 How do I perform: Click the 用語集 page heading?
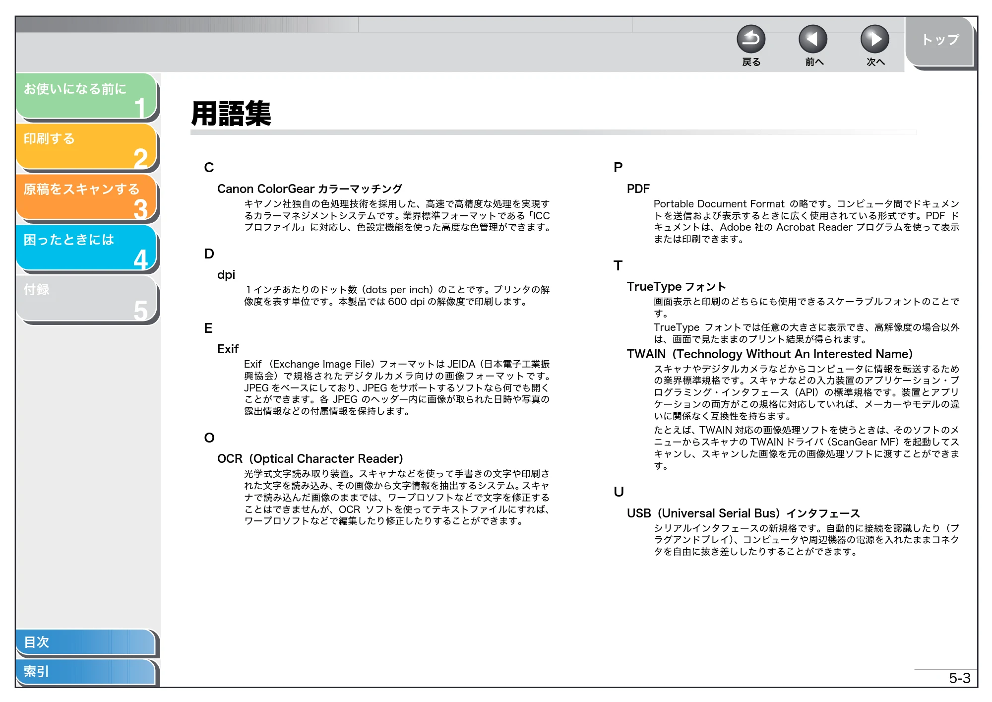[231, 114]
